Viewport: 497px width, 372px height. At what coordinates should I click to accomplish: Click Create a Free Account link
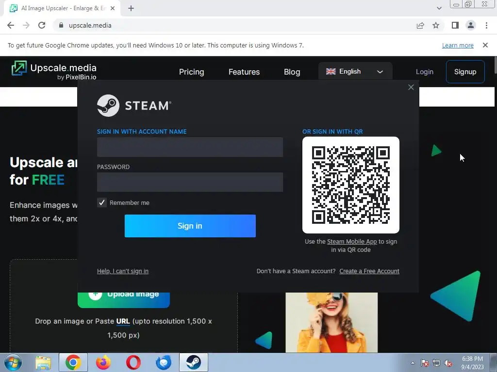[369, 271]
